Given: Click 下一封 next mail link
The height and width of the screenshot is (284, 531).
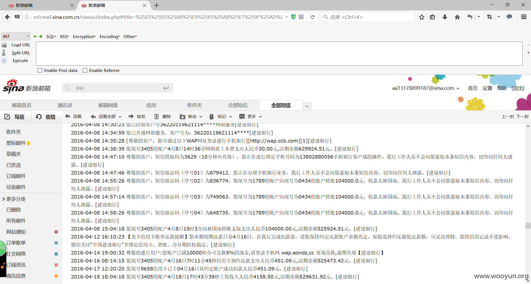Looking at the screenshot, I should (522, 117).
